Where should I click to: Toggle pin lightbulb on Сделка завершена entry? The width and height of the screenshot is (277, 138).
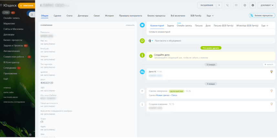[x=272, y=90]
